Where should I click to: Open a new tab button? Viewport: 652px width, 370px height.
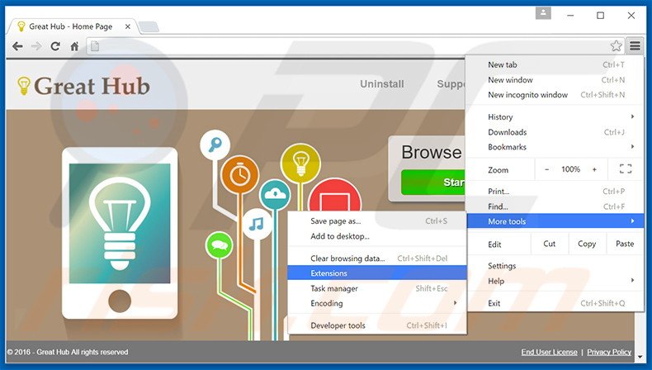click(149, 27)
